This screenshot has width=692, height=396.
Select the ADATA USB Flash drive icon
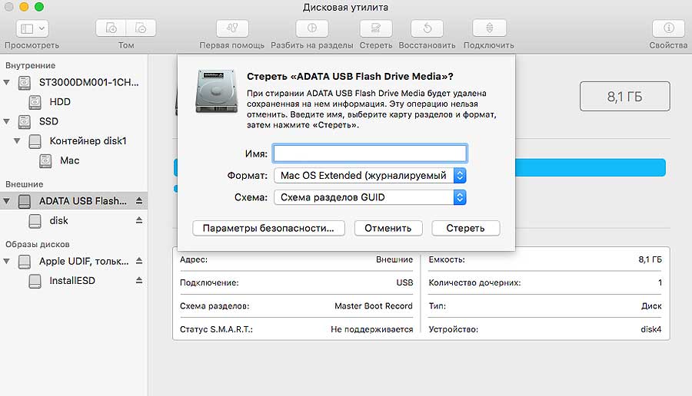(25, 201)
